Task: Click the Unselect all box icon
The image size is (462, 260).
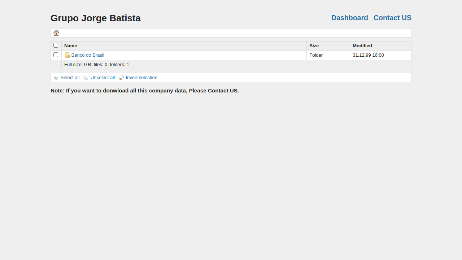Action: (x=86, y=78)
